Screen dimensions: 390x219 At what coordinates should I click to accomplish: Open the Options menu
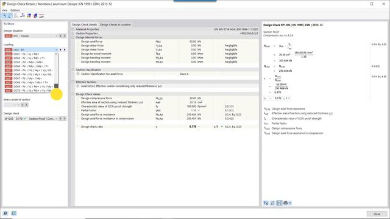click(15, 10)
